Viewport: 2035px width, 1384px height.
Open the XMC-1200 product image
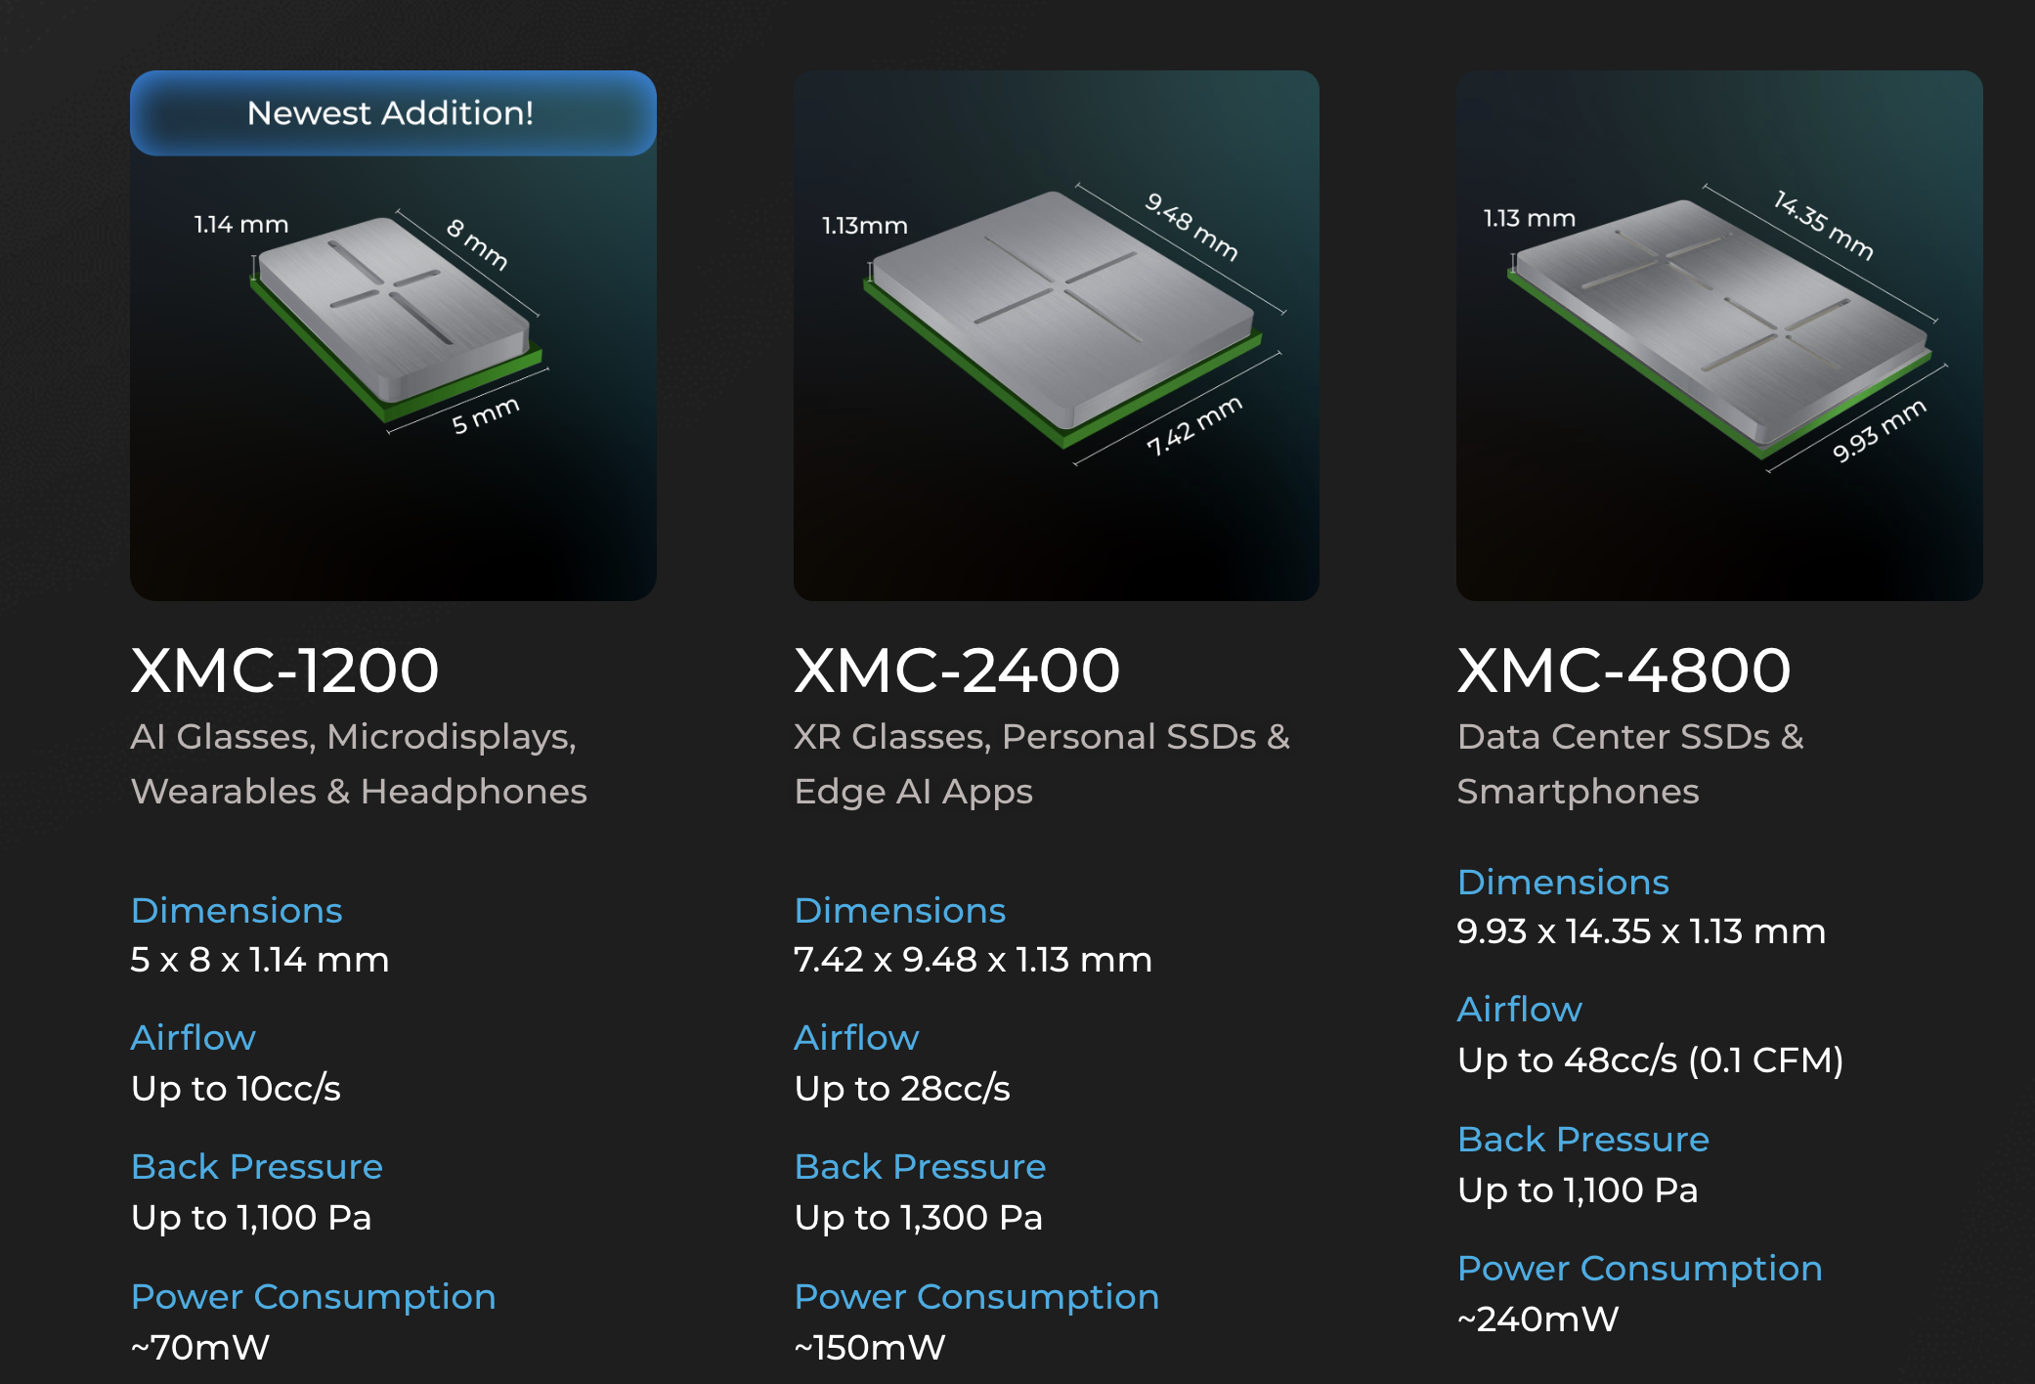(393, 335)
